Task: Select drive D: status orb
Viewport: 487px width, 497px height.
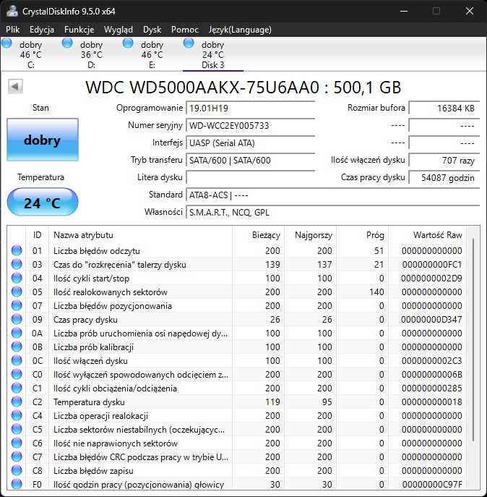Action: click(67, 44)
